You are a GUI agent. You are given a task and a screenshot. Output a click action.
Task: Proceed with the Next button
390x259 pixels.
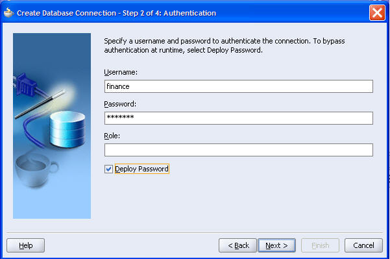[x=276, y=245]
